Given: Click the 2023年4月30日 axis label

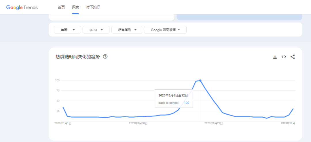Looking at the screenshot, I should point(138,123).
